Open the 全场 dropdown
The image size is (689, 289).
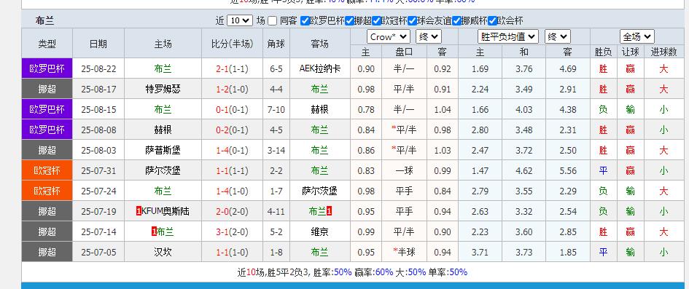[x=637, y=37]
